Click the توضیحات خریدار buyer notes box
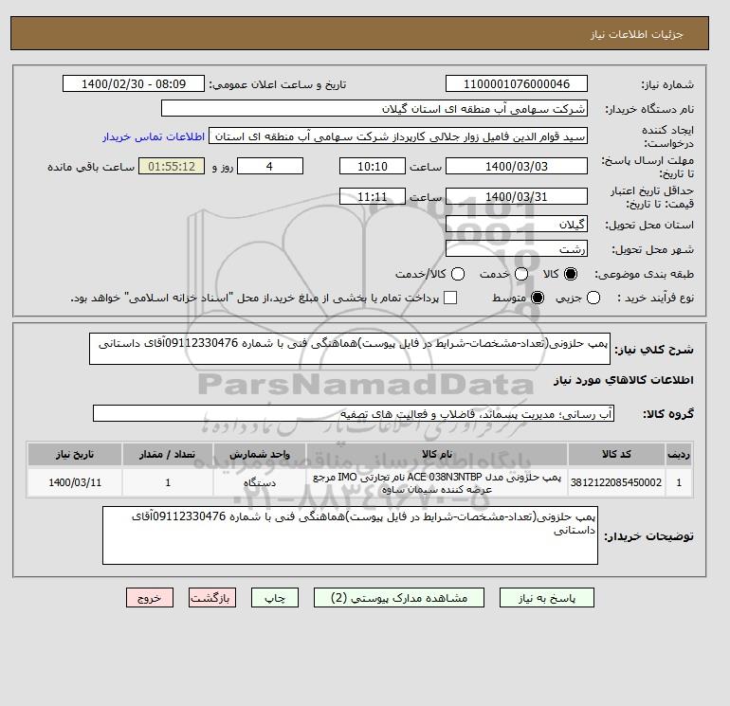The height and width of the screenshot is (706, 730). click(x=350, y=535)
